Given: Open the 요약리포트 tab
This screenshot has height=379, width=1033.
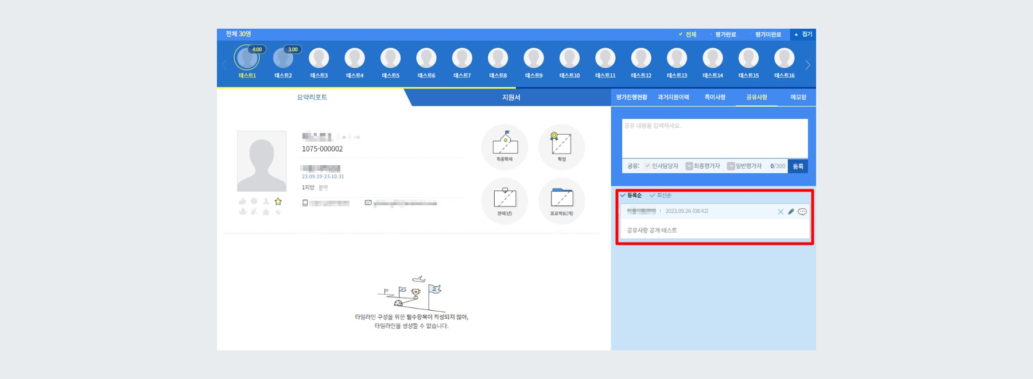Looking at the screenshot, I should (312, 97).
